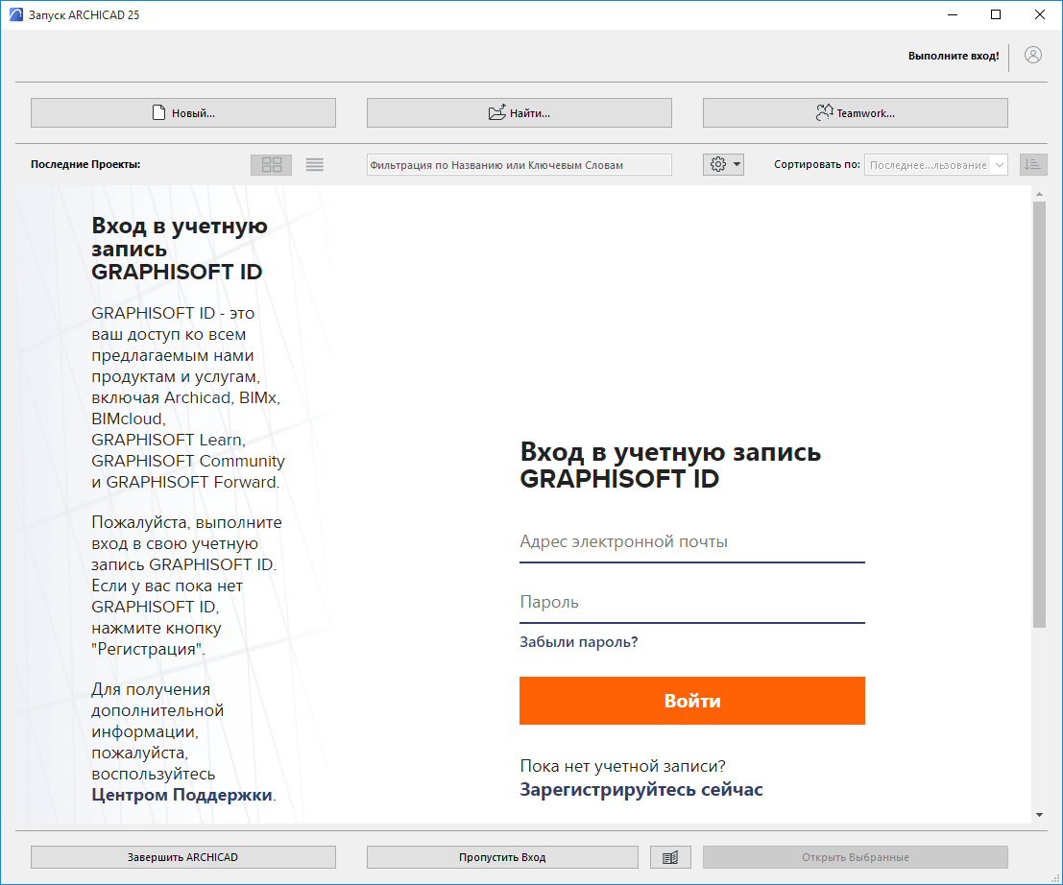Open the 'Зарегистрируйтесь сейчас' registration link

tap(641, 789)
